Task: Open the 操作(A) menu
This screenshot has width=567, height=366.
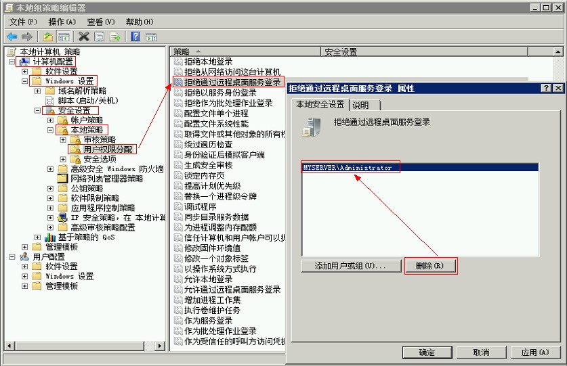Action: click(62, 22)
